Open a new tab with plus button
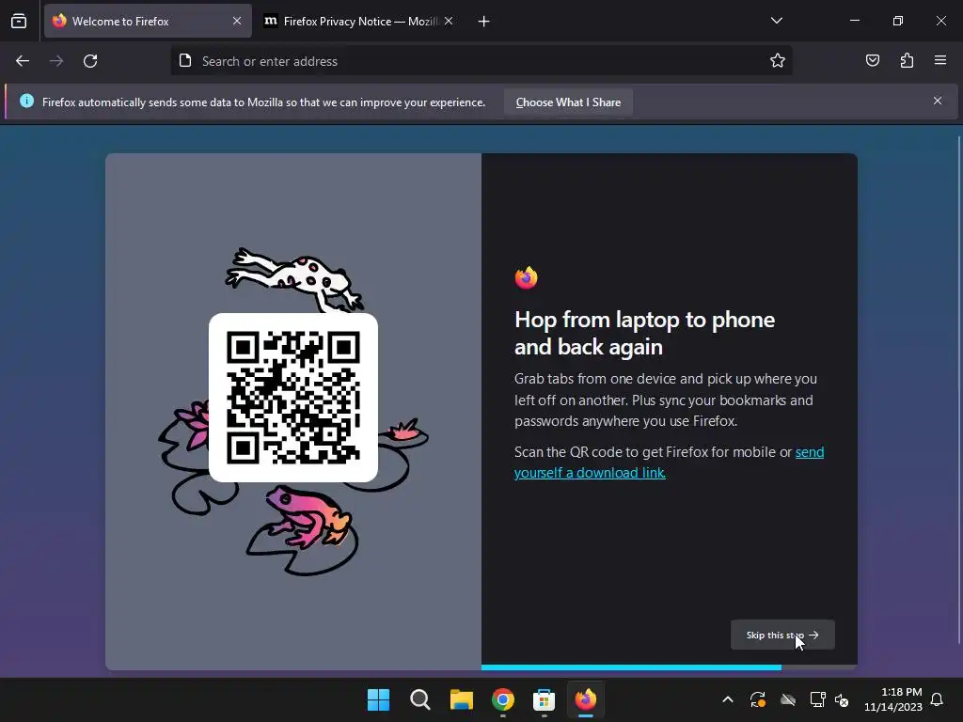This screenshot has height=722, width=963. [484, 22]
